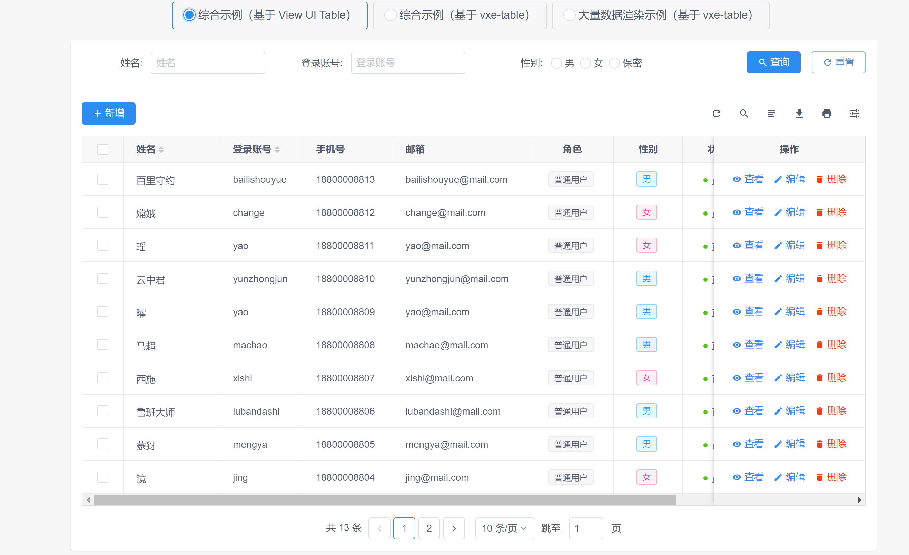Click the 普通用户 tag in 曜 row
The width and height of the screenshot is (909, 555).
pos(571,312)
